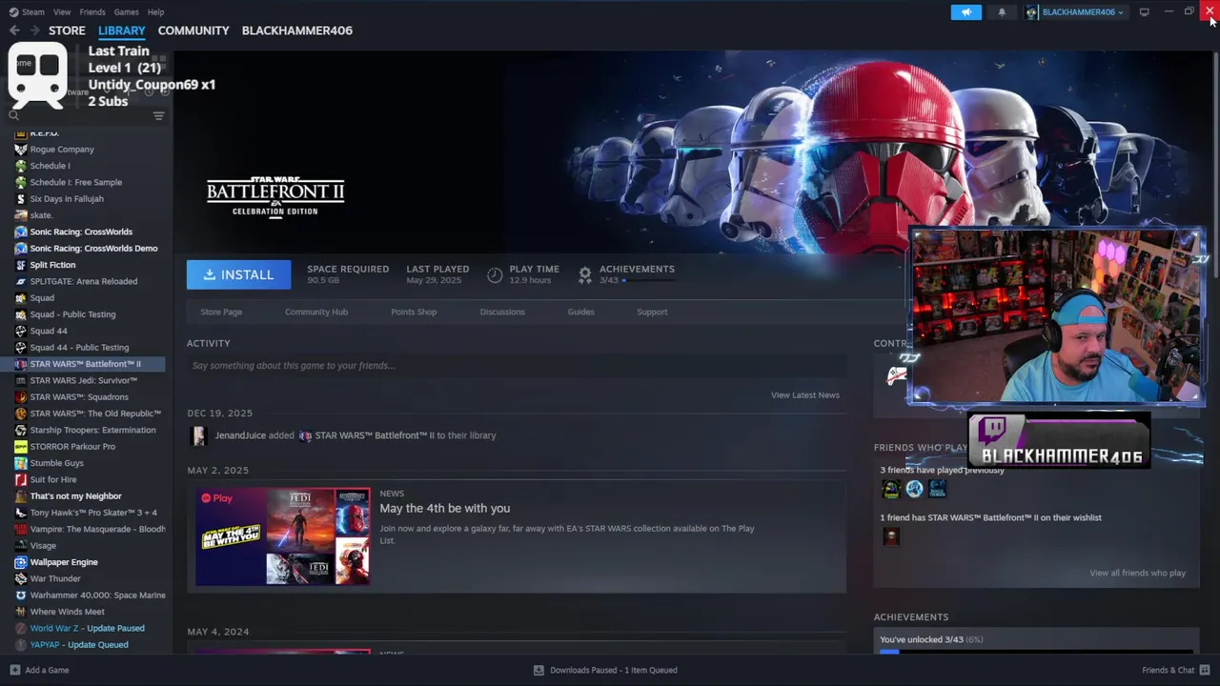1220x686 pixels.
Task: Click the Split Fiction game icon
Action: (21, 265)
